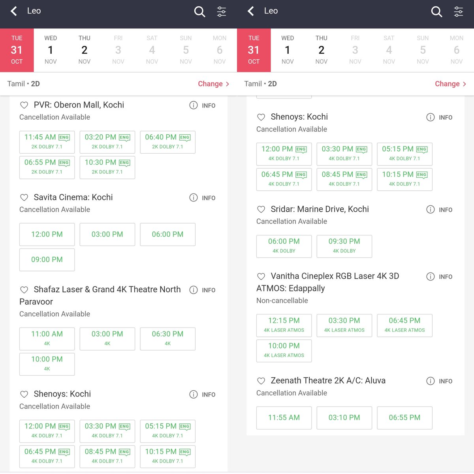Screen dimensions: 474x474
Task: Select Zeenath Theatre's 06:55 PM showtime
Action: pyautogui.click(x=405, y=418)
